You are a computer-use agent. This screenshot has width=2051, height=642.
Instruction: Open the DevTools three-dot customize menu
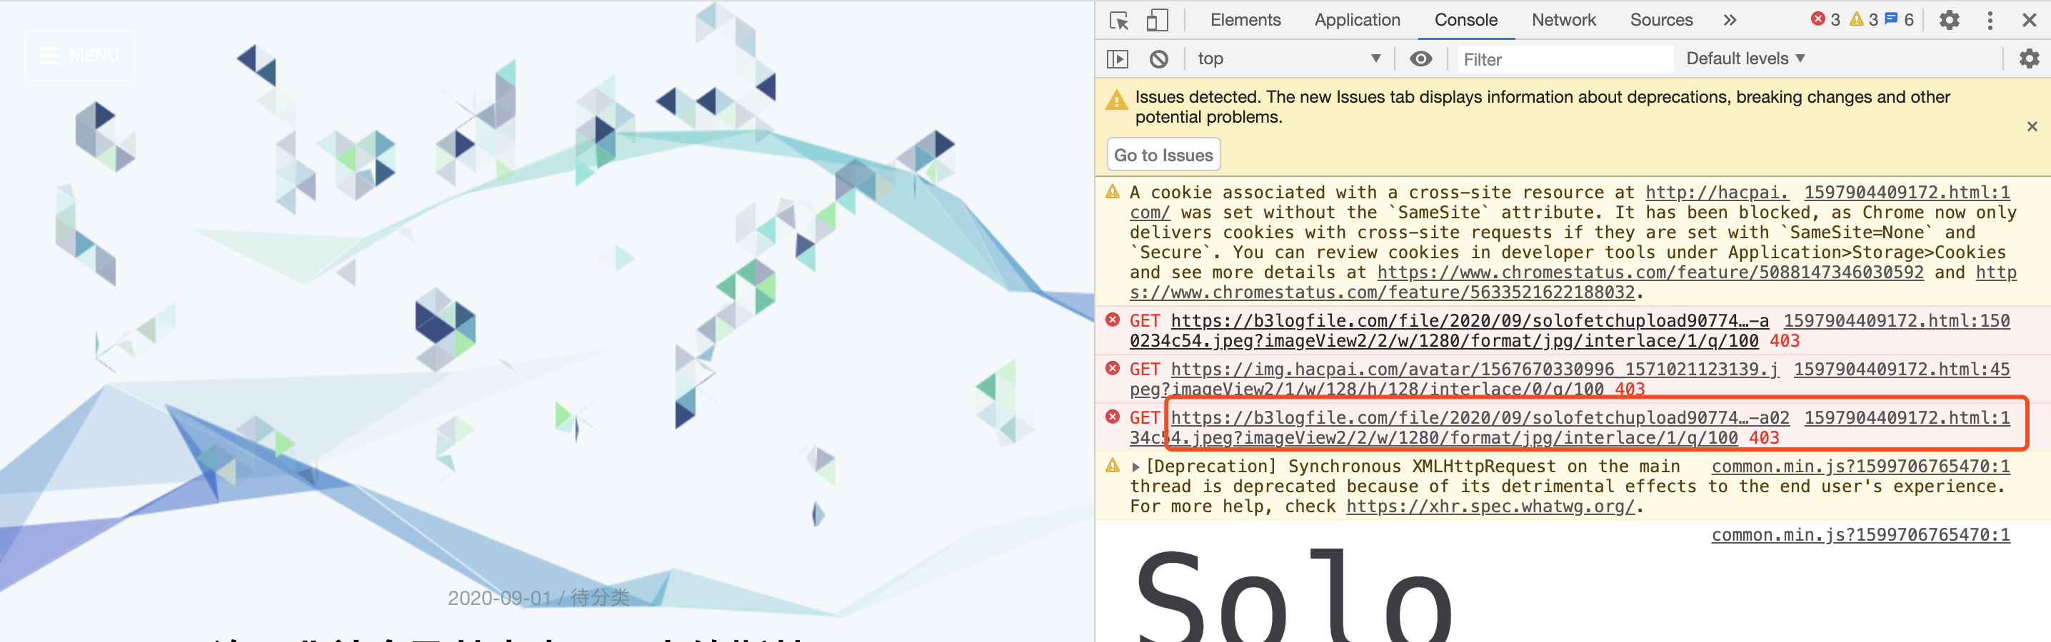point(1990,20)
